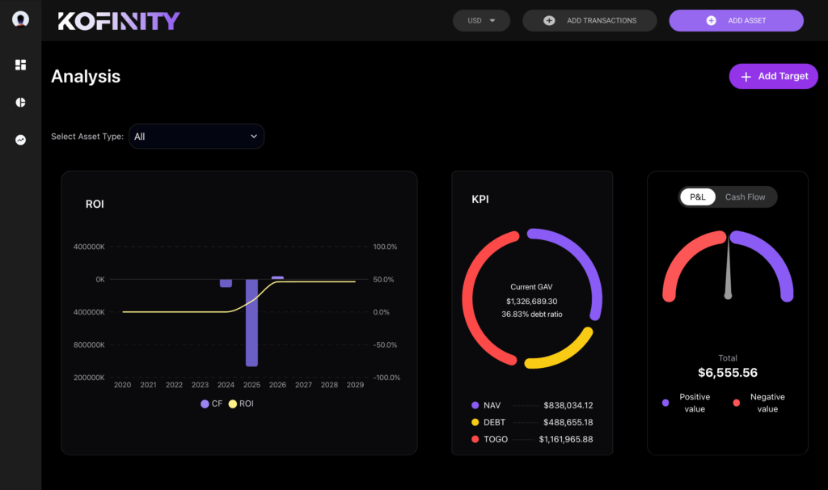Click the chevron arrow in asset type selector
This screenshot has width=828, height=490.
tap(253, 137)
